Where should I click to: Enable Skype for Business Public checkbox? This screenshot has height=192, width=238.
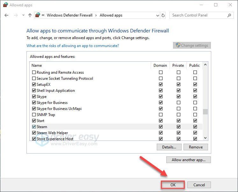pos(195,103)
